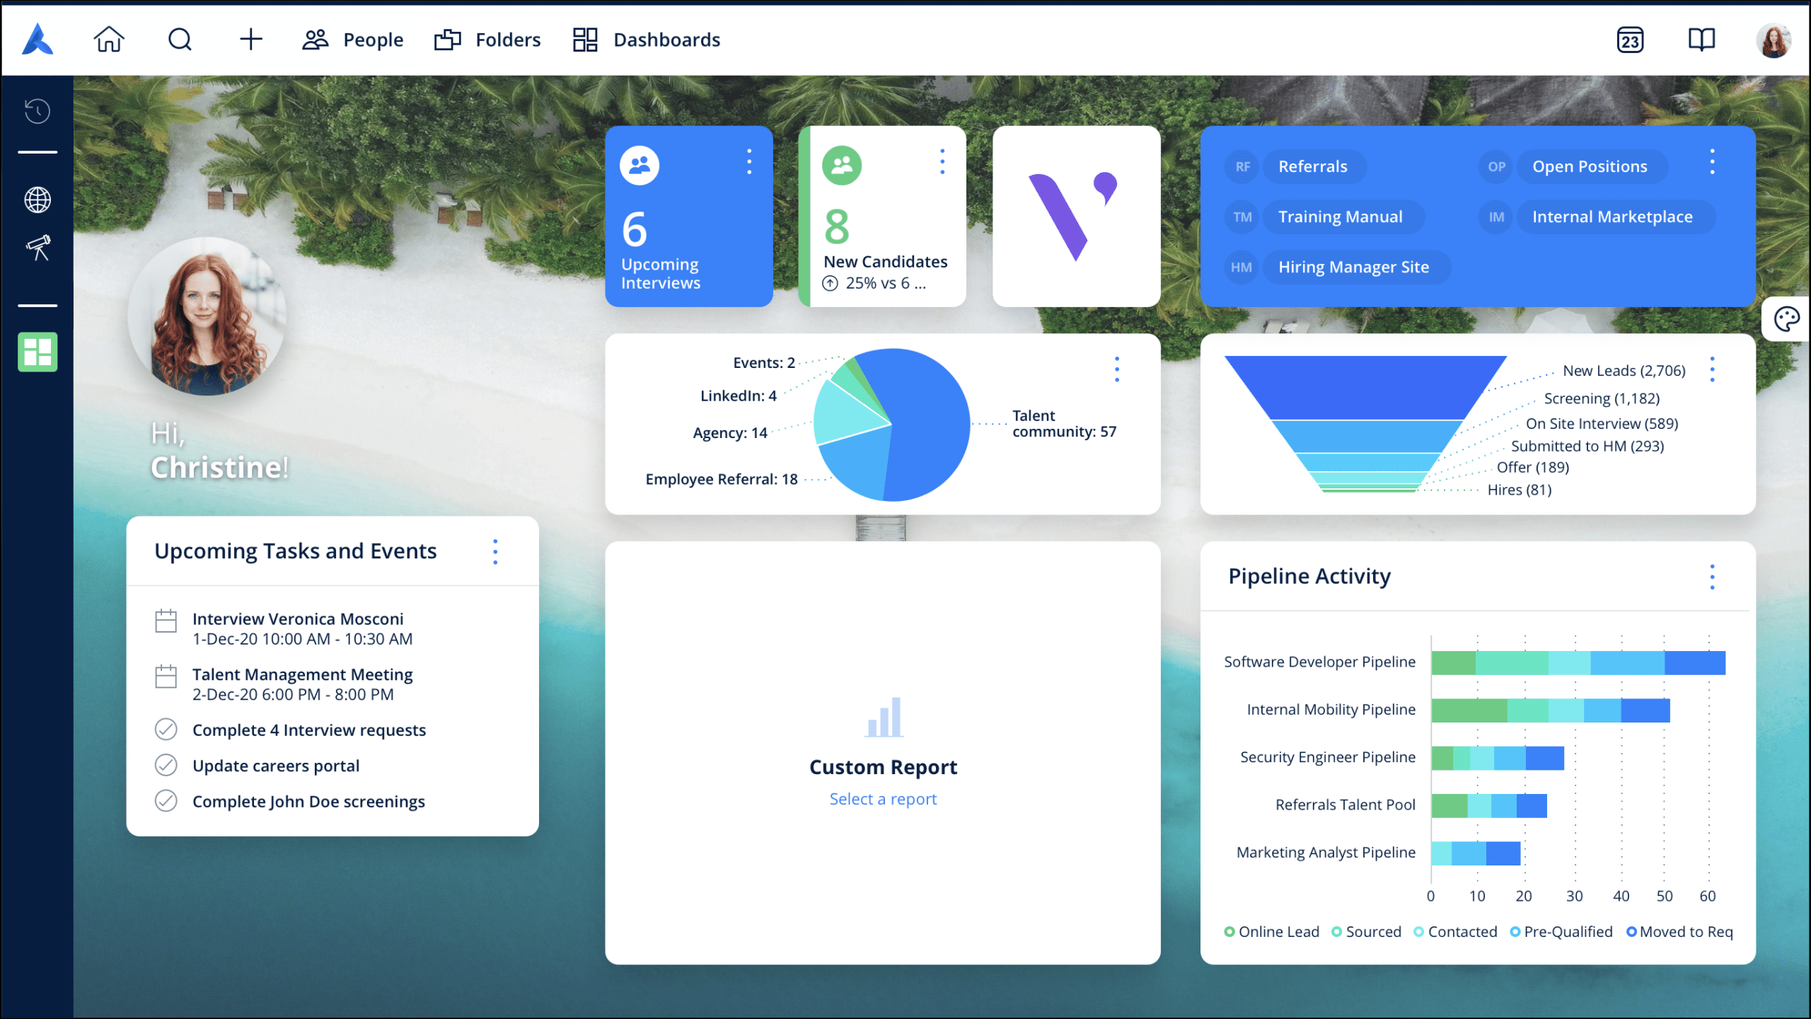The height and width of the screenshot is (1019, 1811).
Task: Click the HM badge icon
Action: click(1242, 267)
